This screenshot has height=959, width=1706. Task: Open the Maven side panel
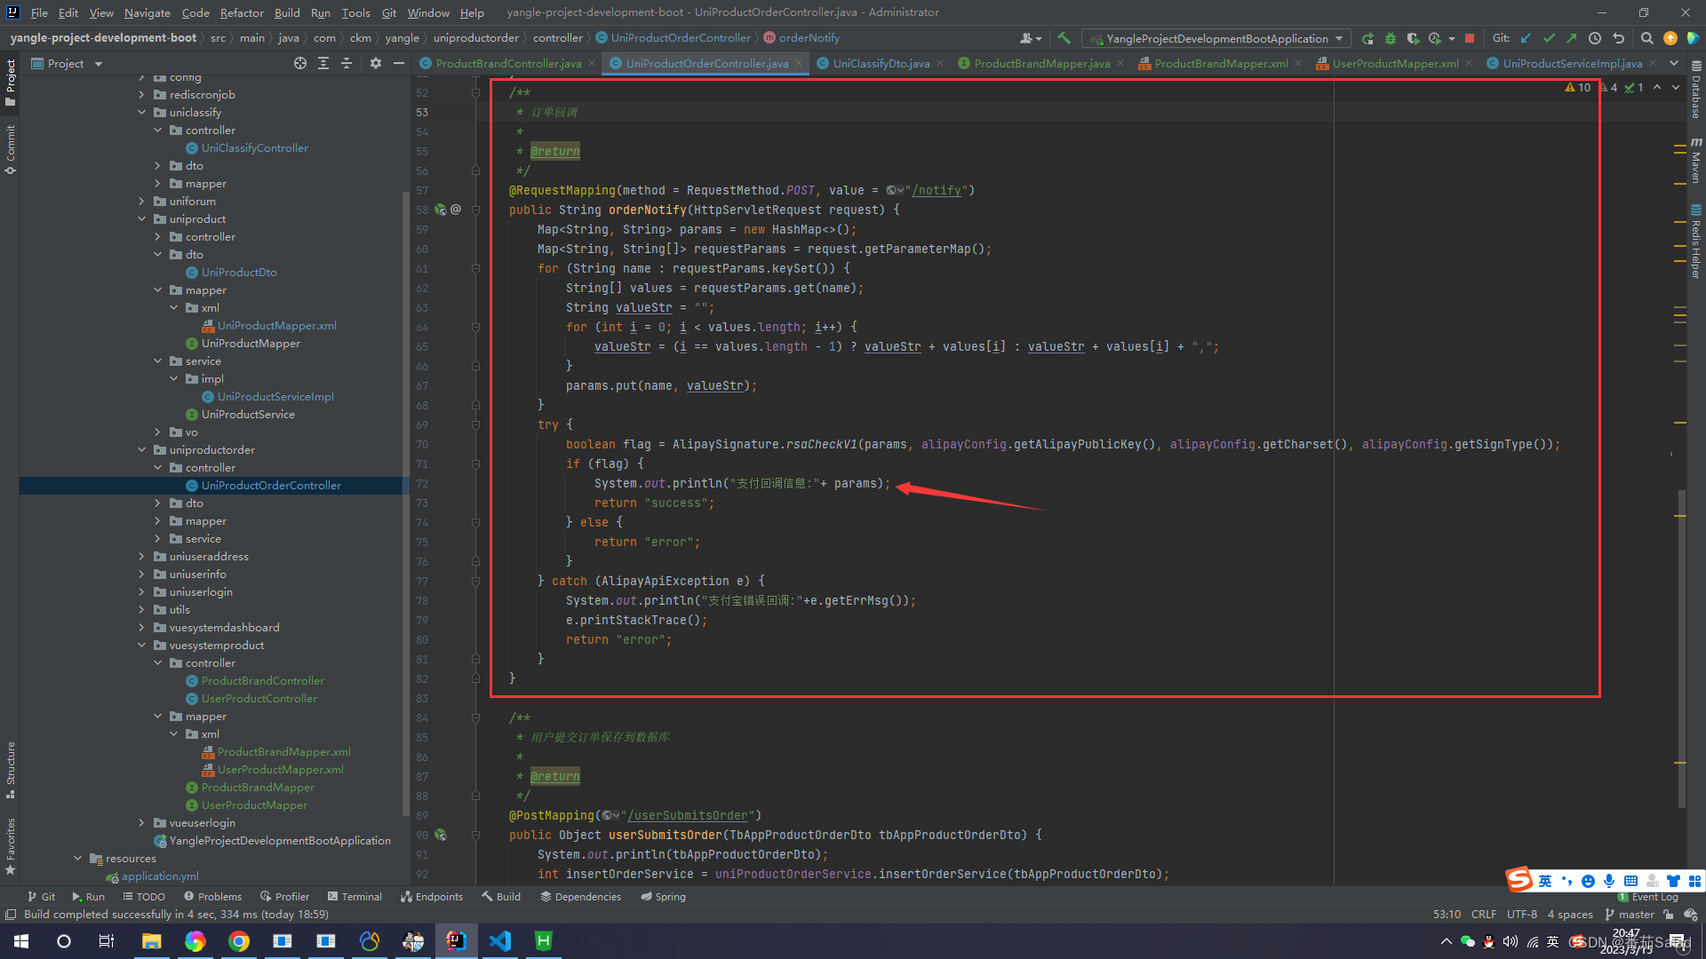coord(1696,160)
